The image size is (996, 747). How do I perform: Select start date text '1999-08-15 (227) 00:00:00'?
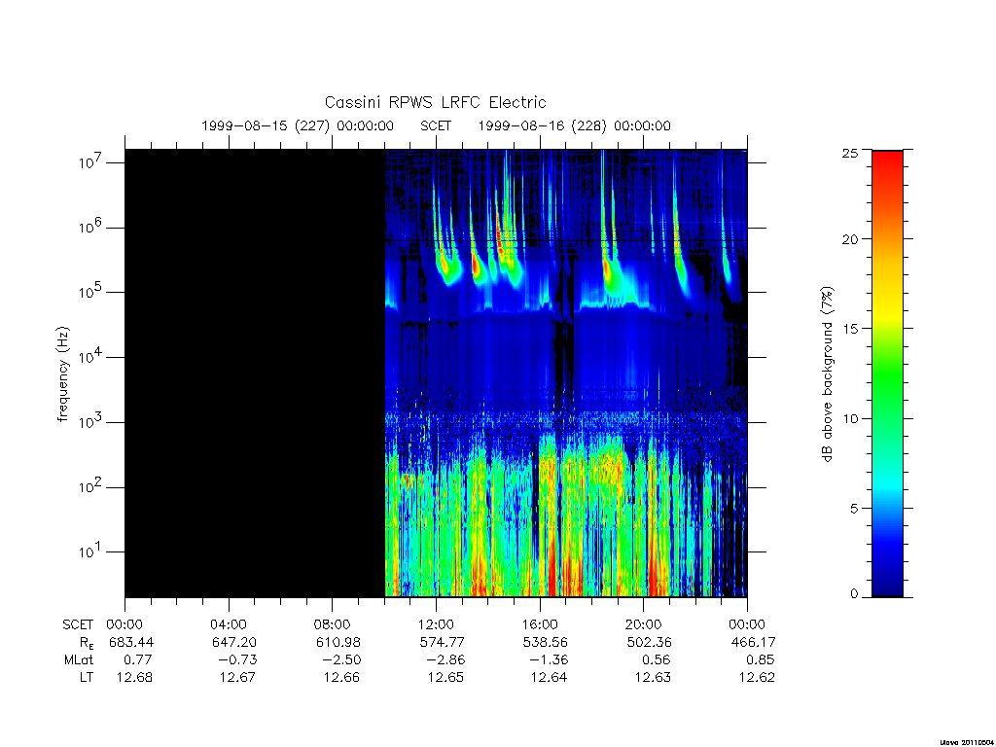coord(298,125)
